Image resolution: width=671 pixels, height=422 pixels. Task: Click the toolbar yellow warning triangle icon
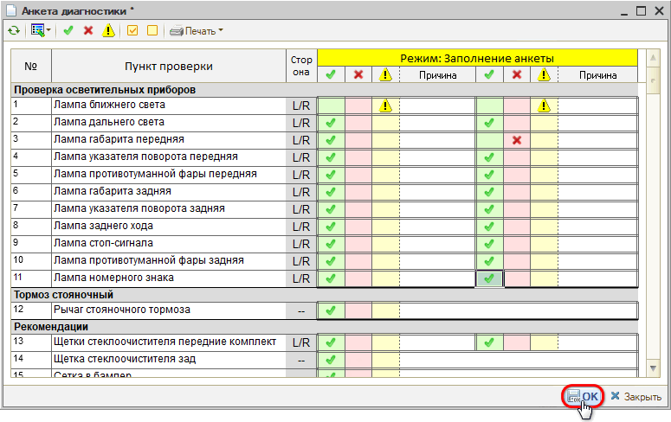coord(108,30)
